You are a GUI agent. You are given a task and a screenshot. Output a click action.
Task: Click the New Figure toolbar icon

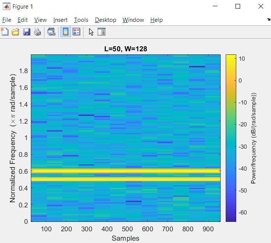pyautogui.click(x=5, y=32)
